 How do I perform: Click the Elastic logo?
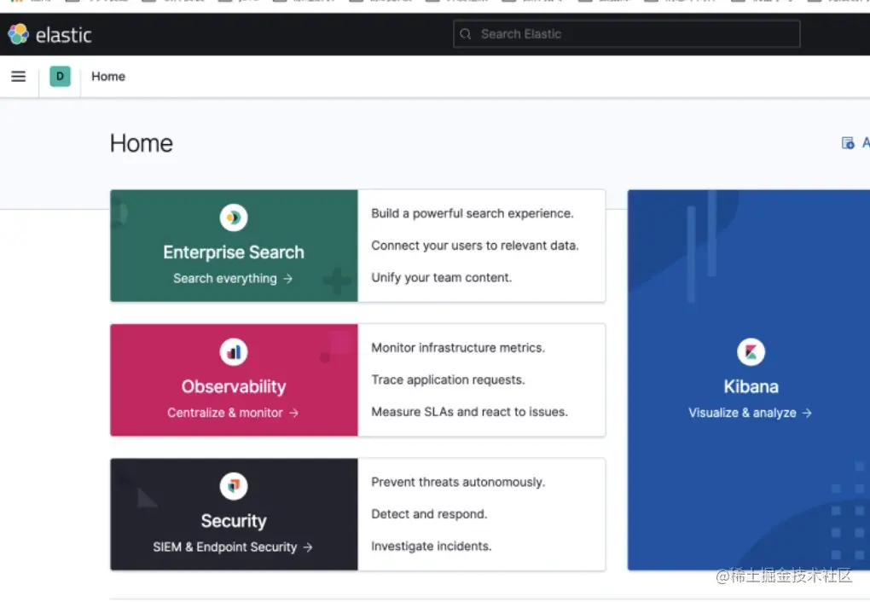click(x=49, y=34)
